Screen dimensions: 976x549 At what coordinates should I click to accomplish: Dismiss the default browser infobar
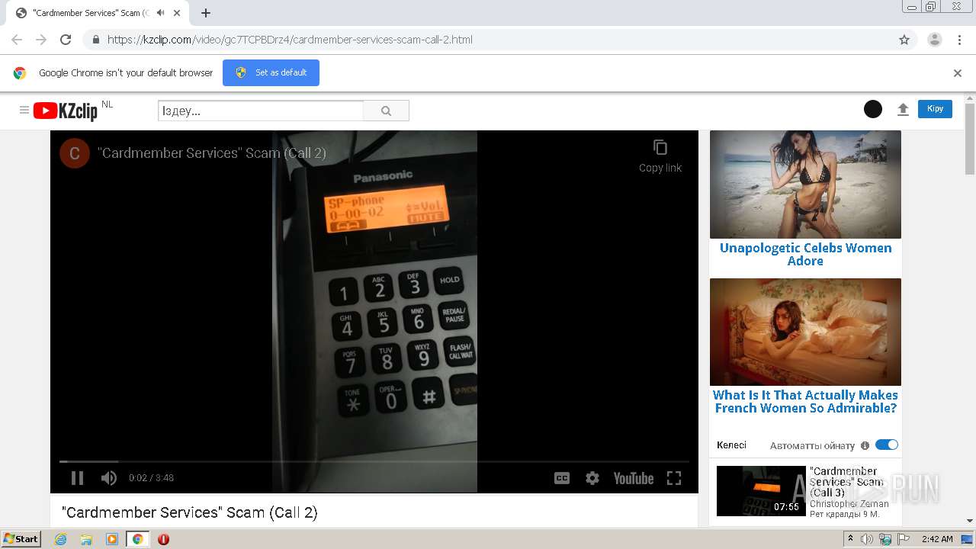pos(958,73)
